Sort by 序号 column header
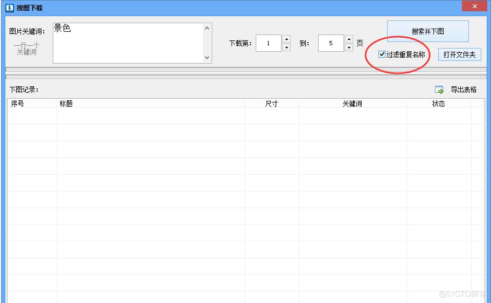 coord(32,104)
